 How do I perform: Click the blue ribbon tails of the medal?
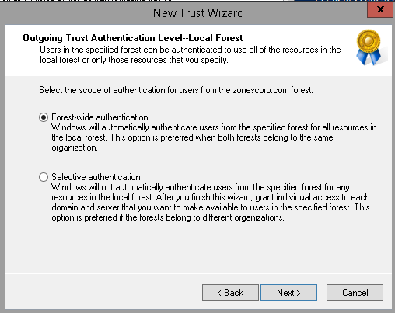click(x=369, y=57)
